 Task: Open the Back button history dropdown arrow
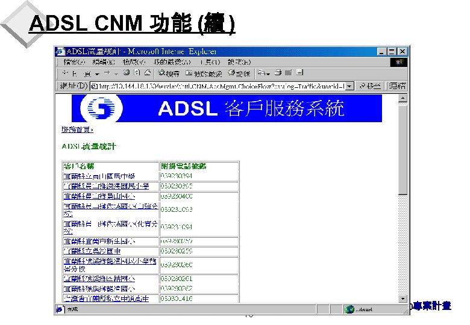coord(97,73)
